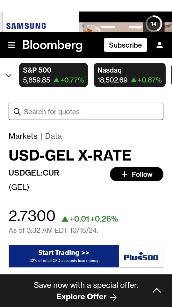
Task: Click the Bloomberg logo
Action: 53,45
